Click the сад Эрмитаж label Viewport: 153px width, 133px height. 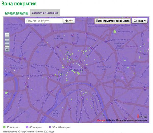(58, 37)
